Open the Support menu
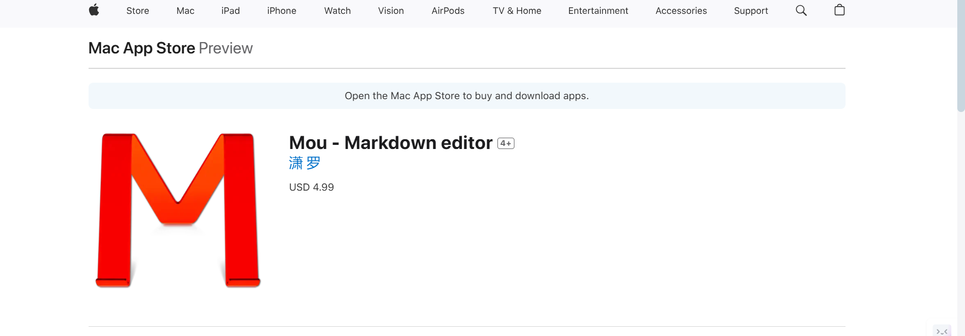 coord(751,11)
